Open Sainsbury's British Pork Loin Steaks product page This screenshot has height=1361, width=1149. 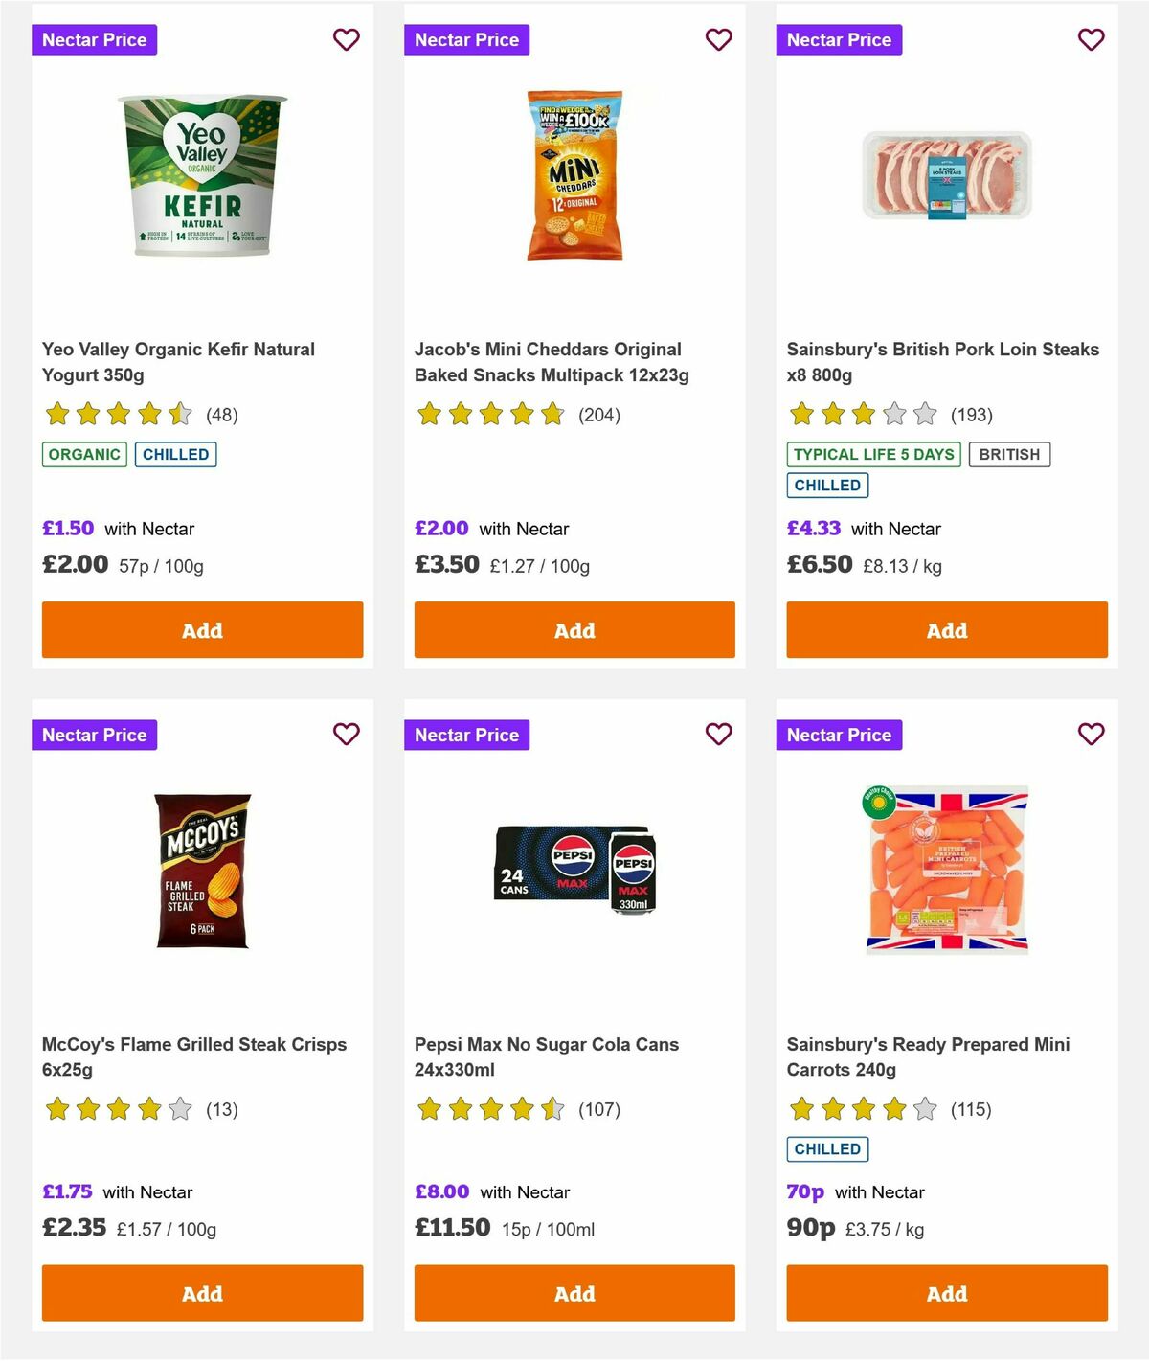(941, 362)
